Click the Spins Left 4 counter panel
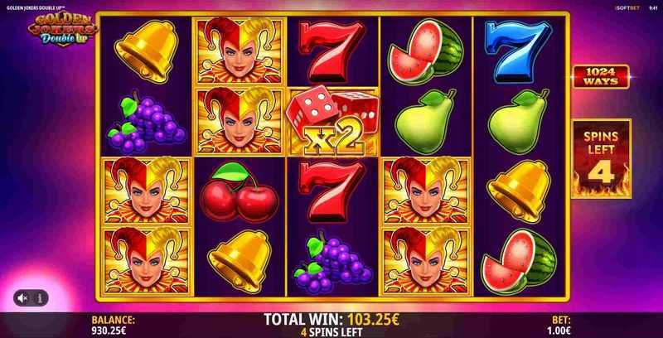Viewport: 663px width, 338px height. (x=602, y=158)
